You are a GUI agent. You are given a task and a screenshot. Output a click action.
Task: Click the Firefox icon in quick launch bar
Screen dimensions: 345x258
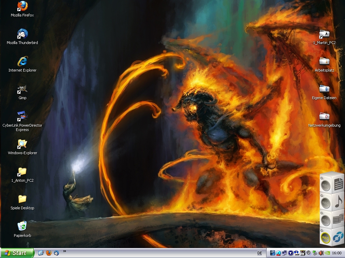pos(49,253)
